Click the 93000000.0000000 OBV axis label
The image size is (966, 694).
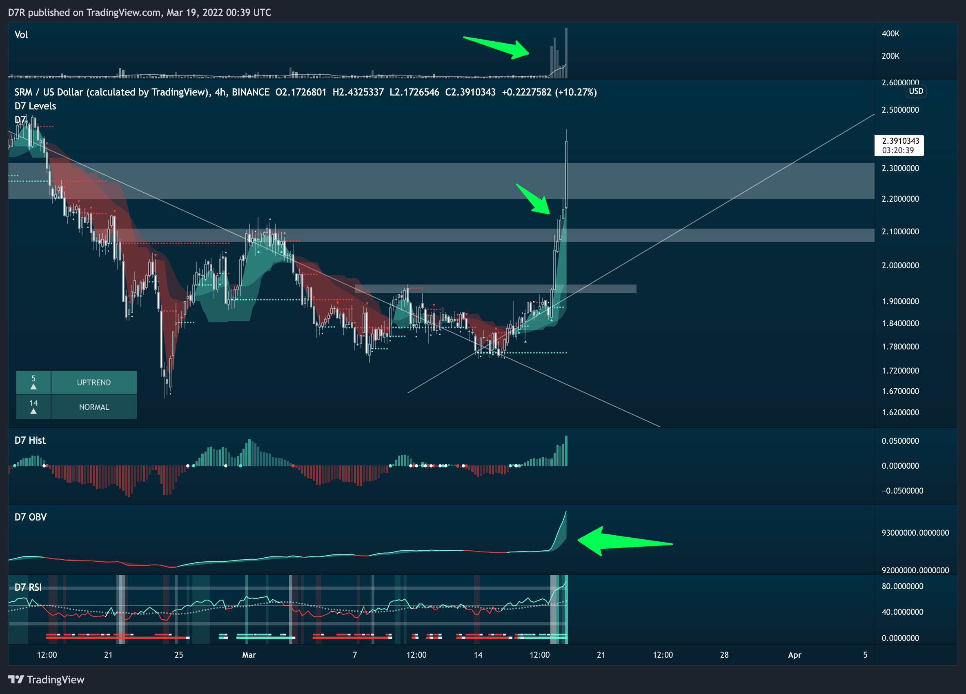point(915,533)
